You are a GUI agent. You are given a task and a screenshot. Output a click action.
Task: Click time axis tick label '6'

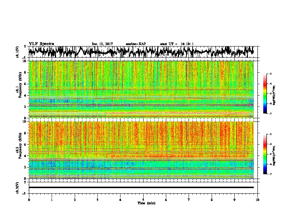point(166,199)
